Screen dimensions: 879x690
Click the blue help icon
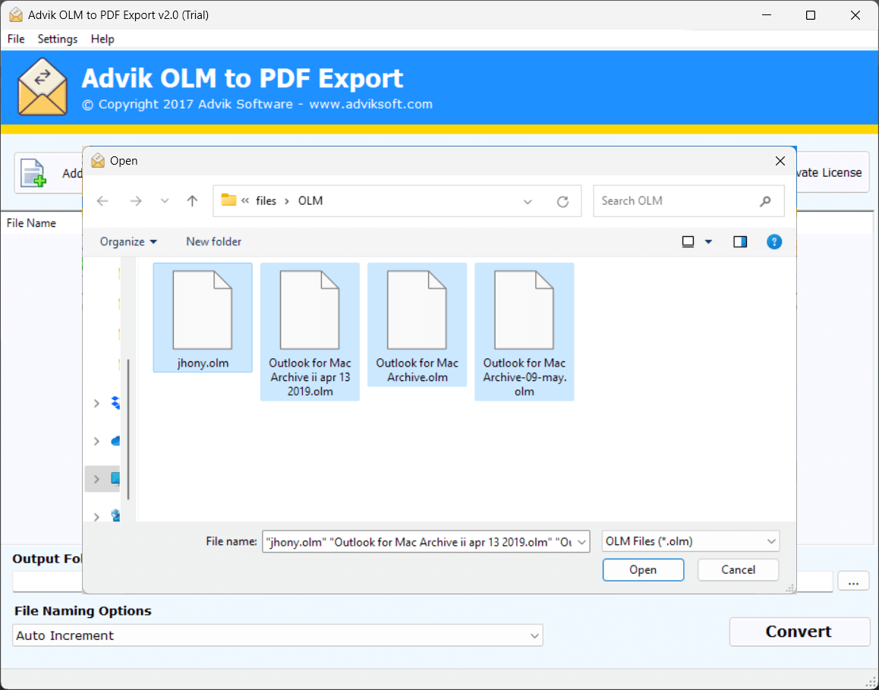pos(774,241)
